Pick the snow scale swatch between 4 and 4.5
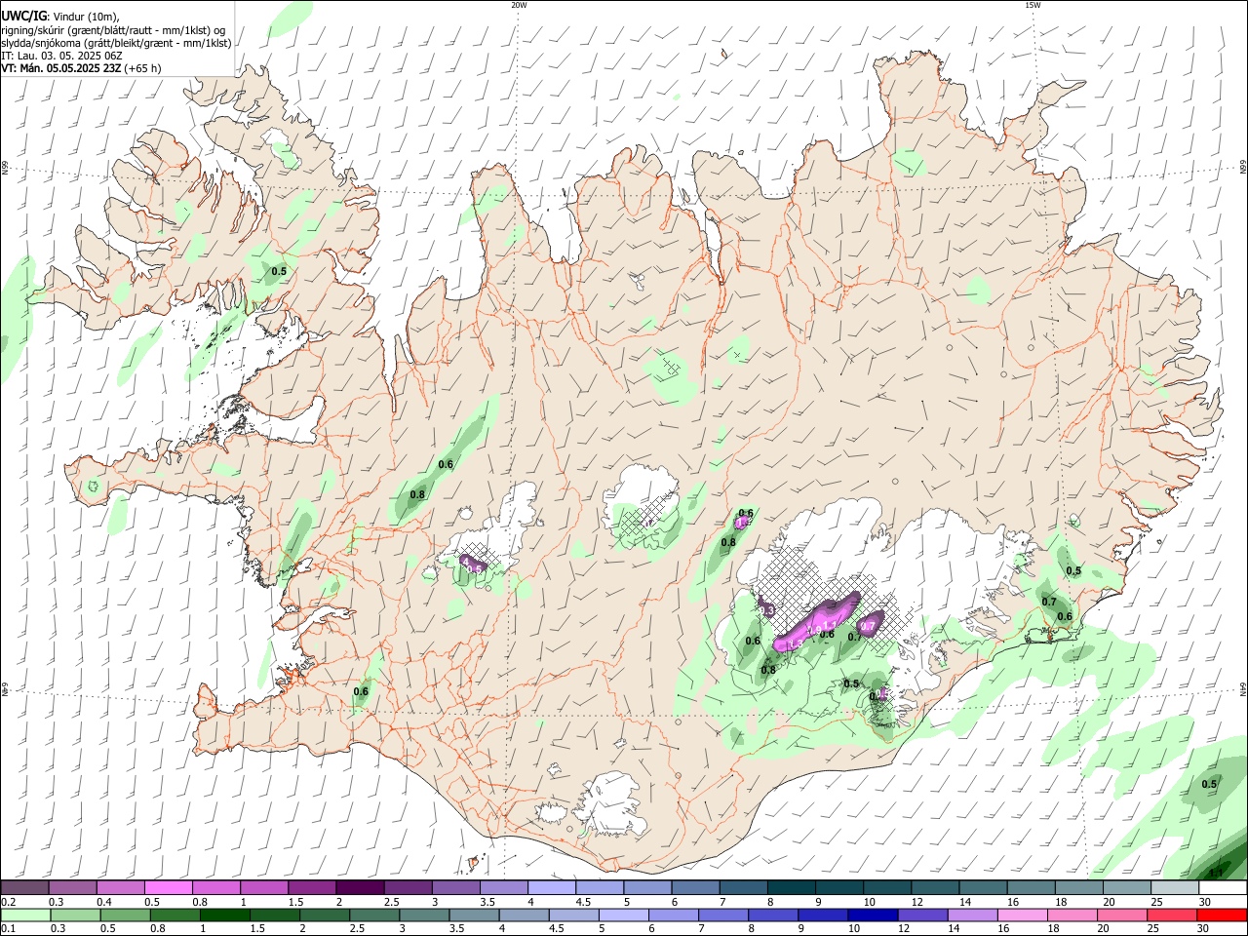Viewport: 1248px width, 936px height. 552,888
